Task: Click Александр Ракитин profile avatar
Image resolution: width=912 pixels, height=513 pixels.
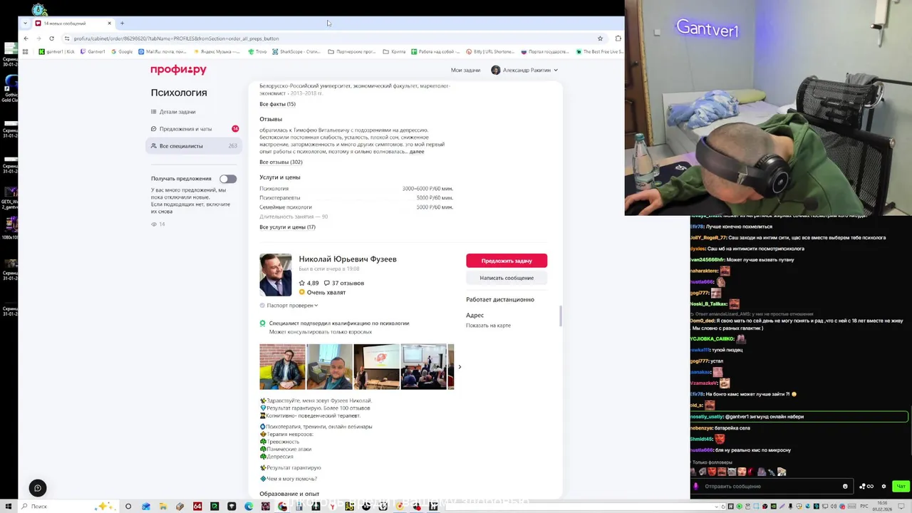Action: [x=496, y=70]
